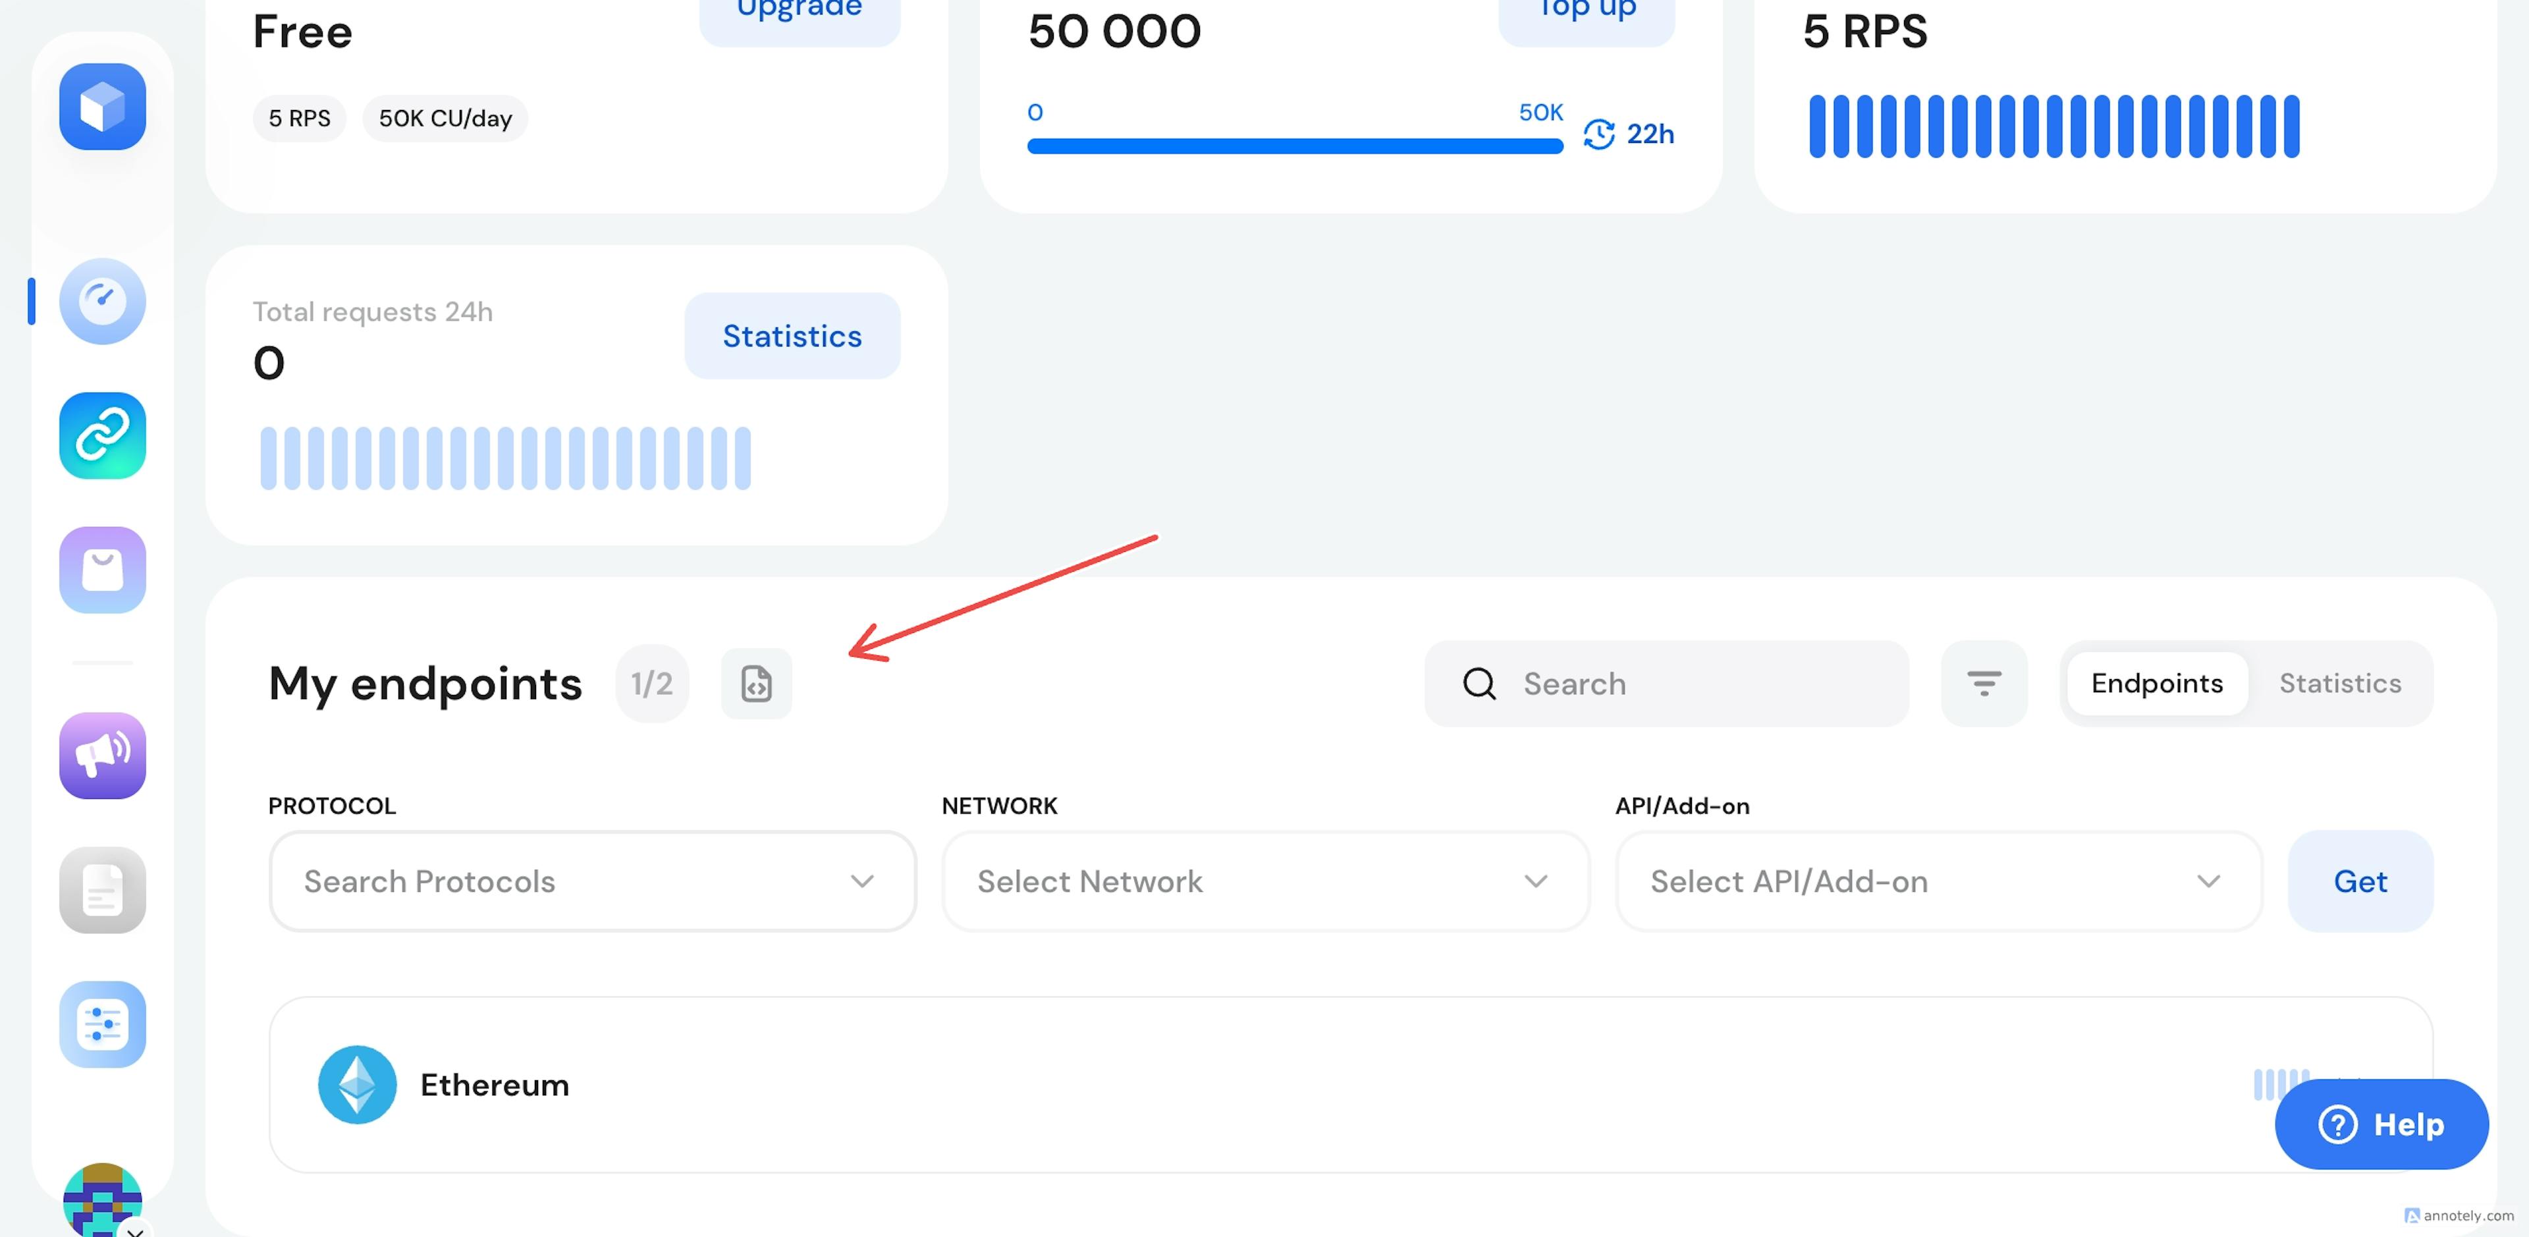Click the code file icon beside My endpoints

[x=756, y=683]
